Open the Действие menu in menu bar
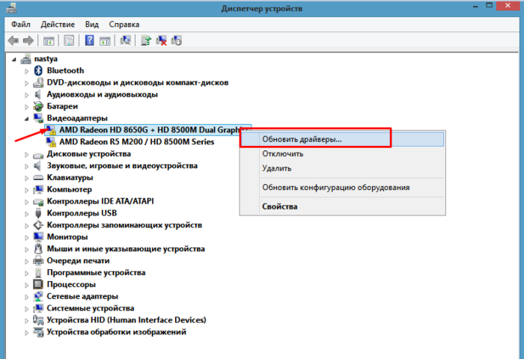 coord(56,23)
